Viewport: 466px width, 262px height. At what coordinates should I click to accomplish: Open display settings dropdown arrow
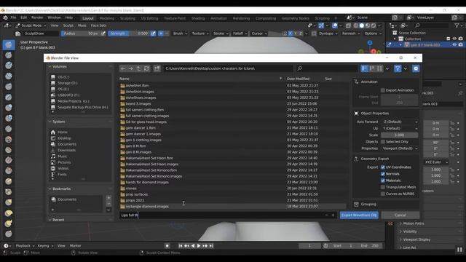coord(387,68)
